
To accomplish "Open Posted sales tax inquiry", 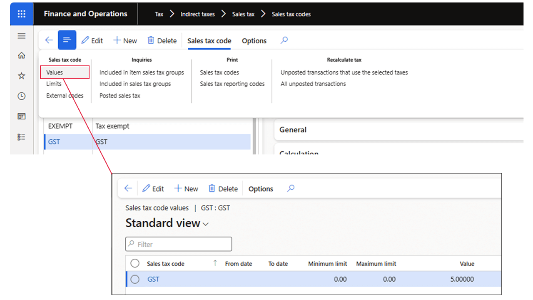I will [120, 95].
